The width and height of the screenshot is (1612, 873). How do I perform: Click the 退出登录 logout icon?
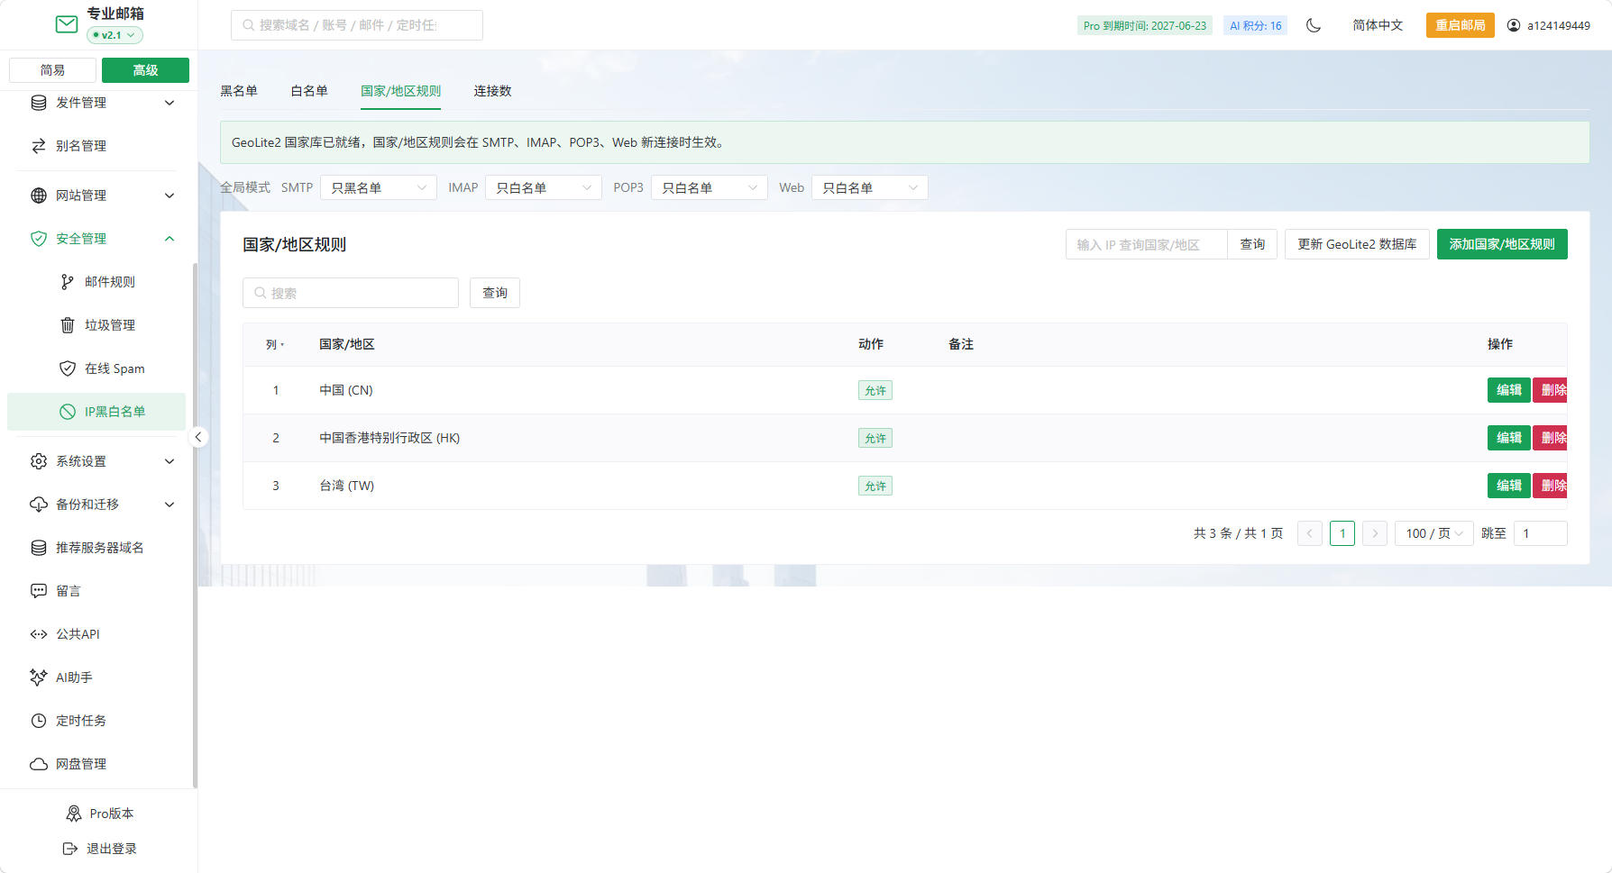pos(70,849)
